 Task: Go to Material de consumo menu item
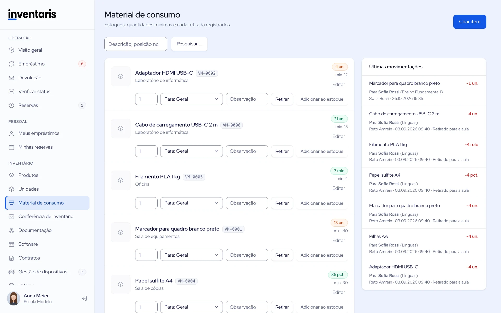click(x=47, y=203)
